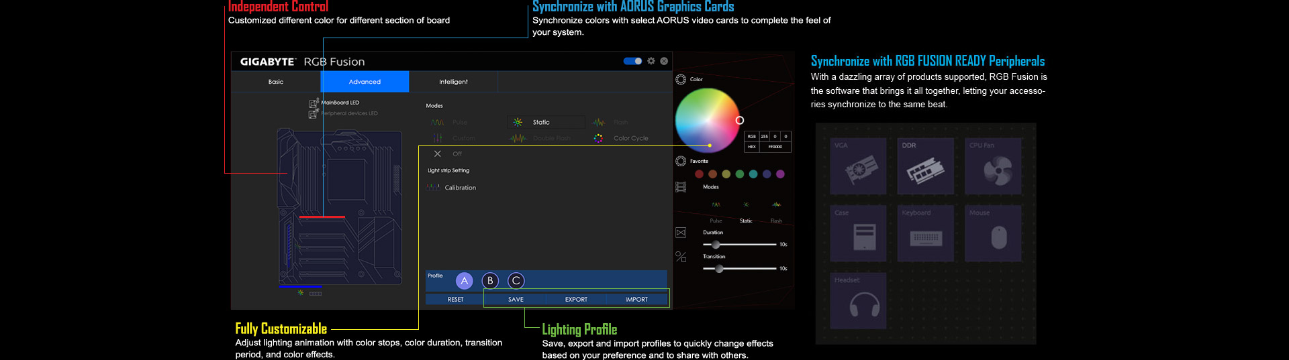The width and height of the screenshot is (1289, 360).
Task: Click the HEX value FF0000 field
Action: [775, 147]
